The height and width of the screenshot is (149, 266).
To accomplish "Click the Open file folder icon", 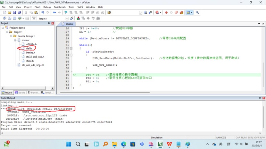I will coord(9,12).
